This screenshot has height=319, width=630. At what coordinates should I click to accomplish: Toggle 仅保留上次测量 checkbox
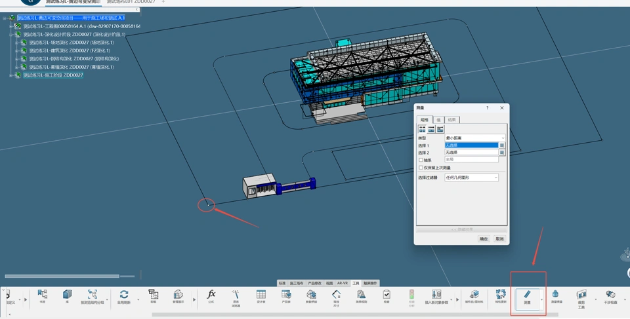421,168
